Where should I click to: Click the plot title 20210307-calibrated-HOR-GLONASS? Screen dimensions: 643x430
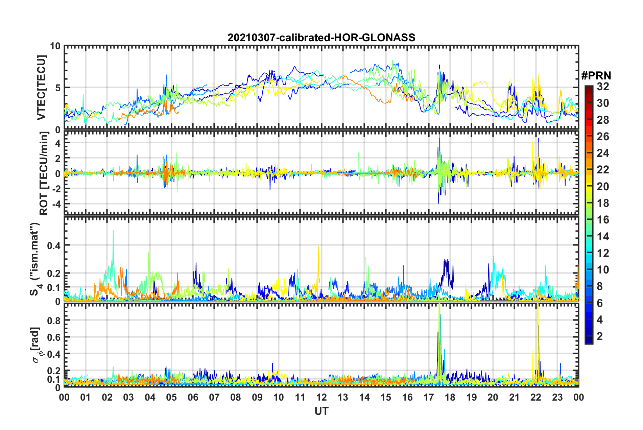tap(321, 38)
